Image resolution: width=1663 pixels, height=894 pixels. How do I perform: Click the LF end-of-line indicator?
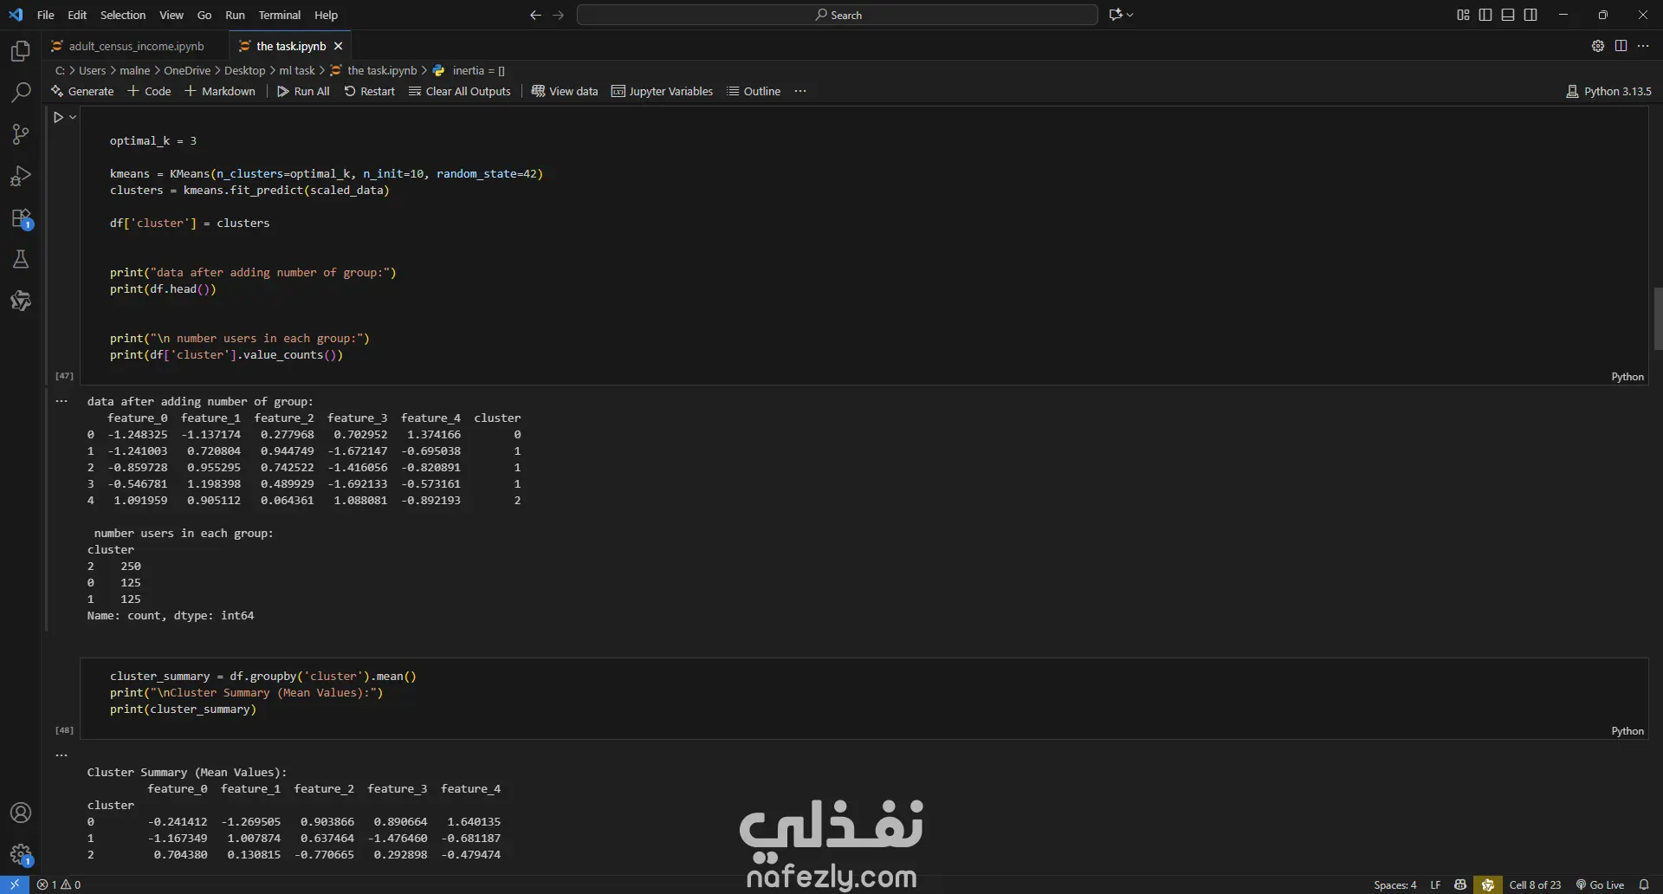(1435, 884)
